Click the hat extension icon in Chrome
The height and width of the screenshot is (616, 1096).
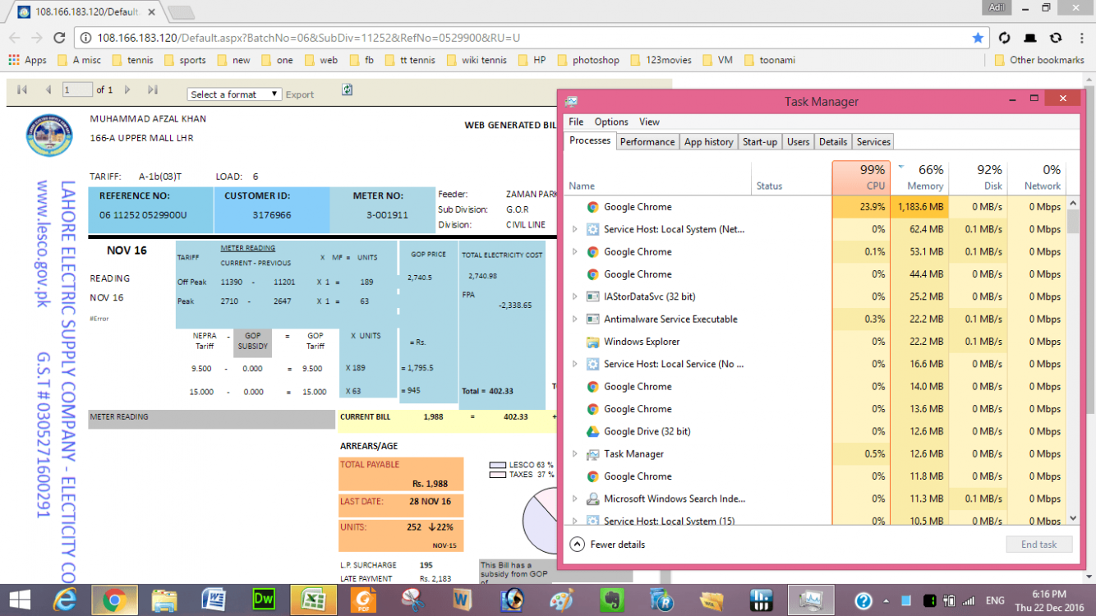point(1030,38)
